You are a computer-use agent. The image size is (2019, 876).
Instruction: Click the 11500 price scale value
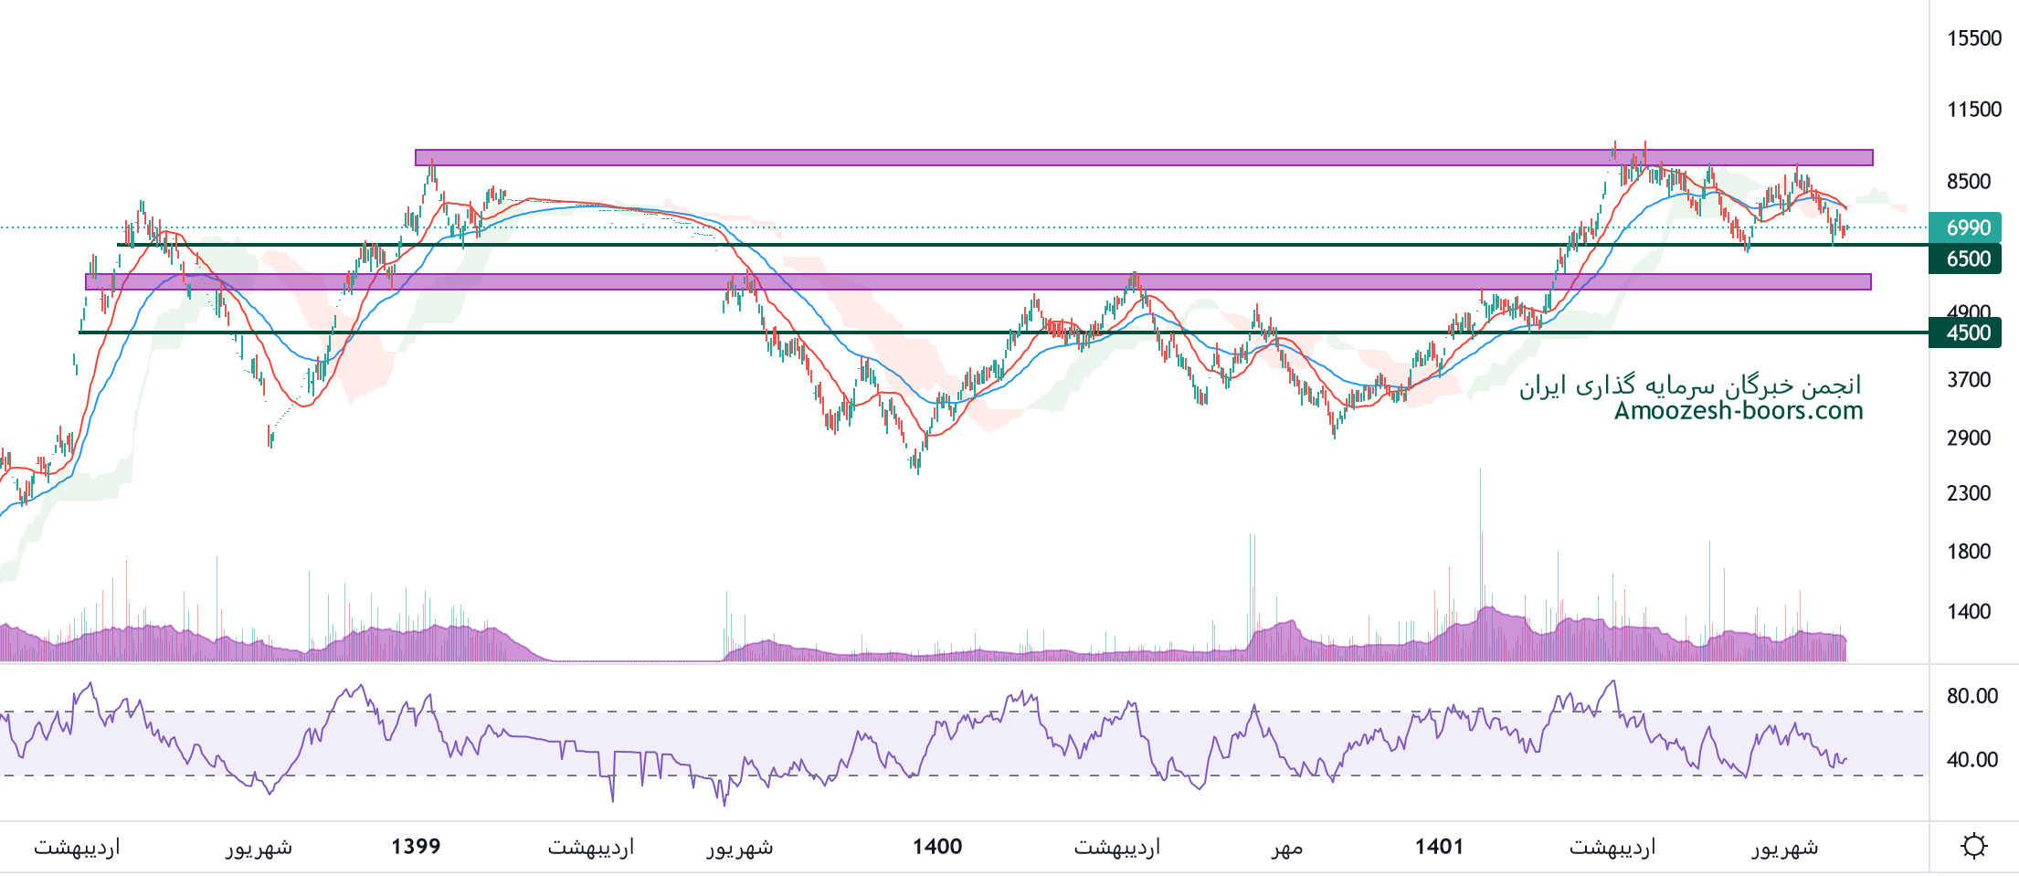click(x=1973, y=110)
